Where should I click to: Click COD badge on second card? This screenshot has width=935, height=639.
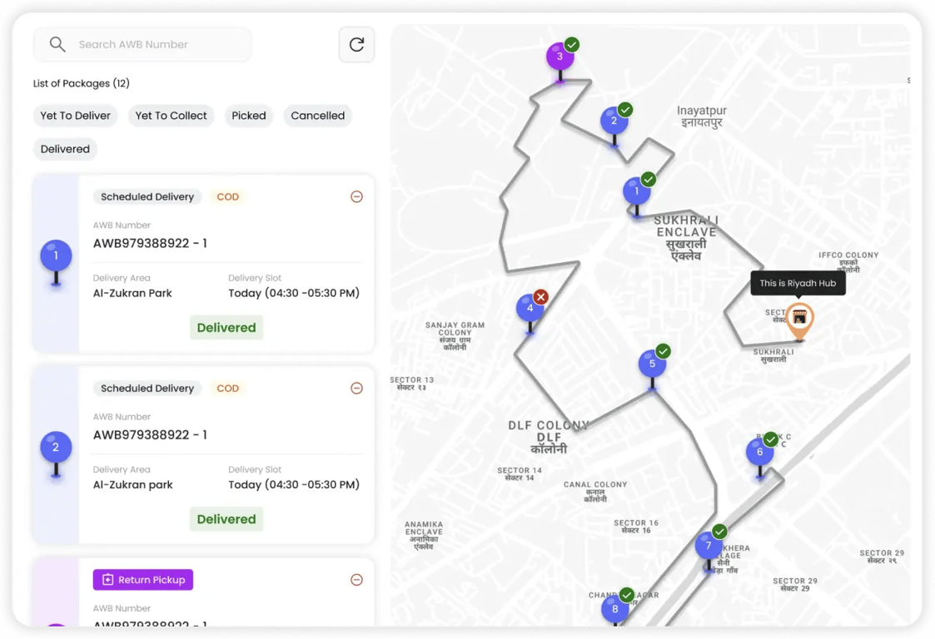point(228,388)
